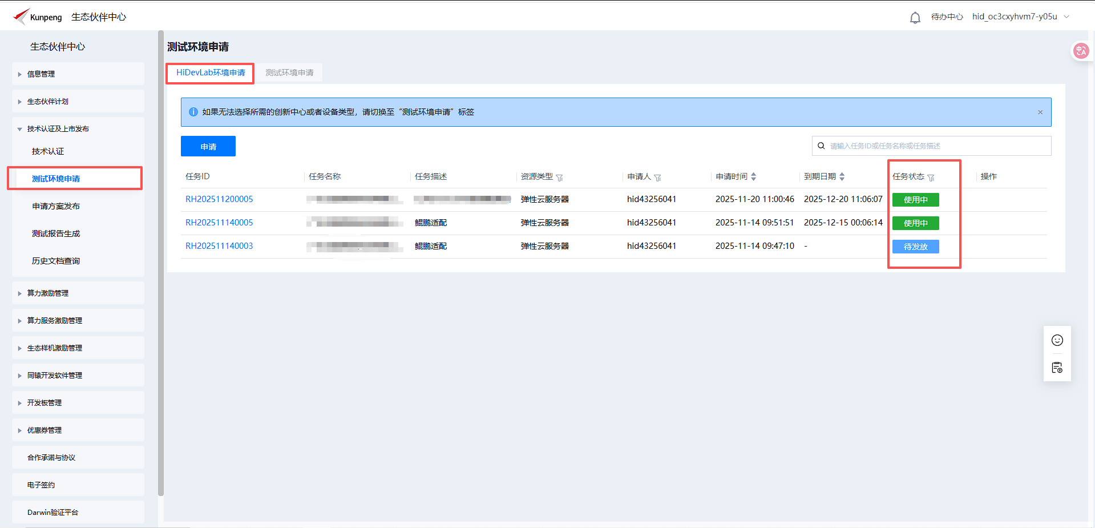Click 生态伙伴中心 header title
The width and height of the screenshot is (1095, 528).
click(x=99, y=17)
